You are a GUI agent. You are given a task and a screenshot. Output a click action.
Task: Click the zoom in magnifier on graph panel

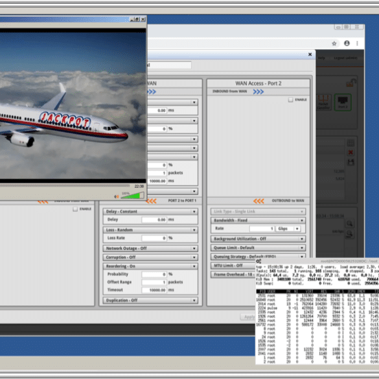pos(349,224)
